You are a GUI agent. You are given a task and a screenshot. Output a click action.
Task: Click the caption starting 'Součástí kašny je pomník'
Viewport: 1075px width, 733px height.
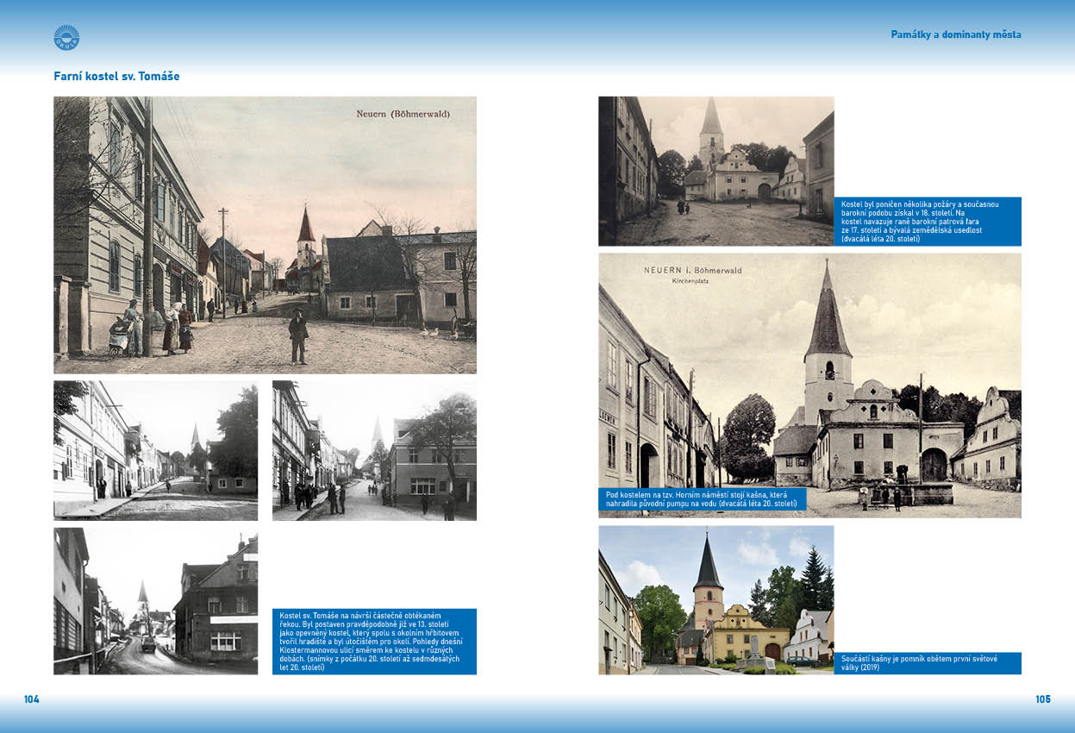(x=927, y=662)
